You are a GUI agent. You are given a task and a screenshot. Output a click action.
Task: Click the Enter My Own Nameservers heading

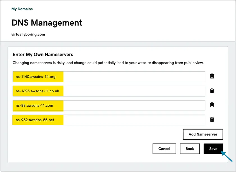point(43,54)
